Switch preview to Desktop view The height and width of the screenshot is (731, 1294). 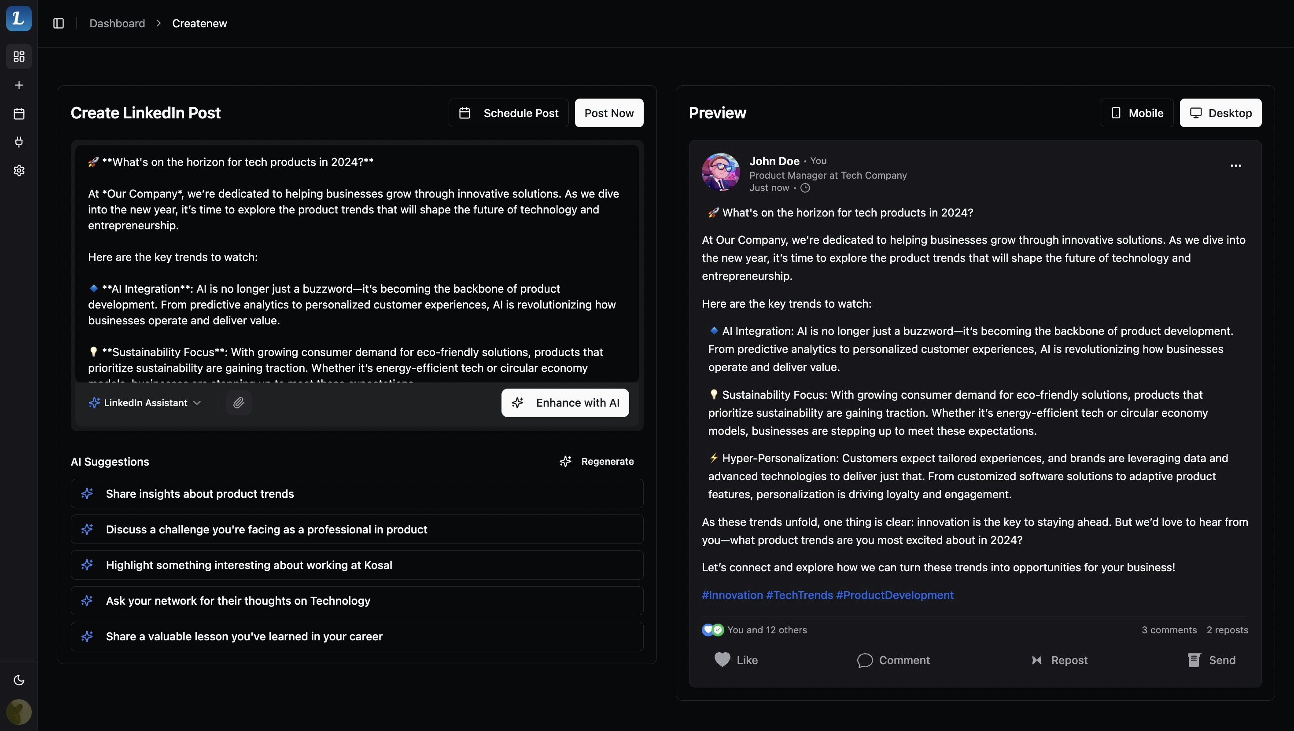click(1220, 113)
